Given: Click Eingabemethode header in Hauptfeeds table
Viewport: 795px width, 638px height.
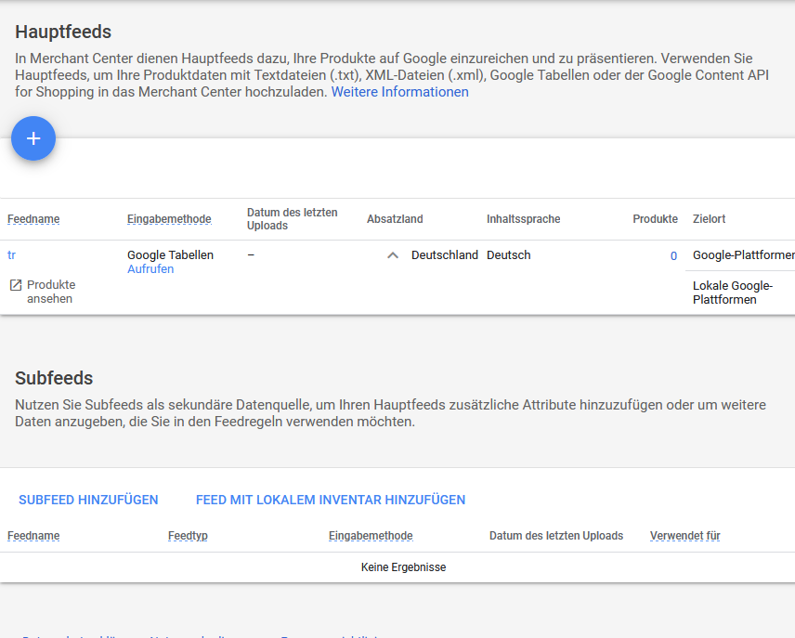Looking at the screenshot, I should pyautogui.click(x=169, y=219).
